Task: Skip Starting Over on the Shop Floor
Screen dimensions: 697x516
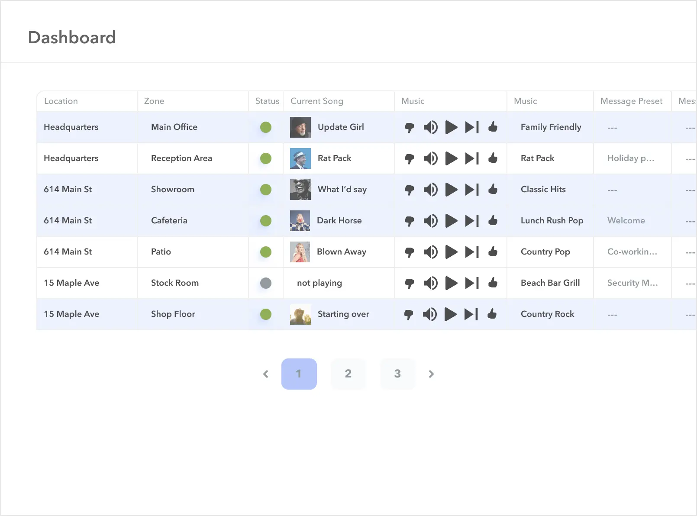Action: [471, 314]
